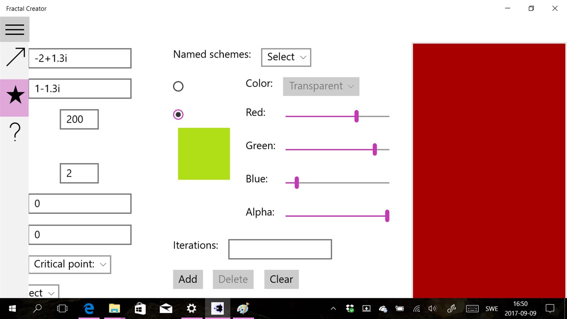Click inside the Iterations input field
The width and height of the screenshot is (567, 319).
280,249
